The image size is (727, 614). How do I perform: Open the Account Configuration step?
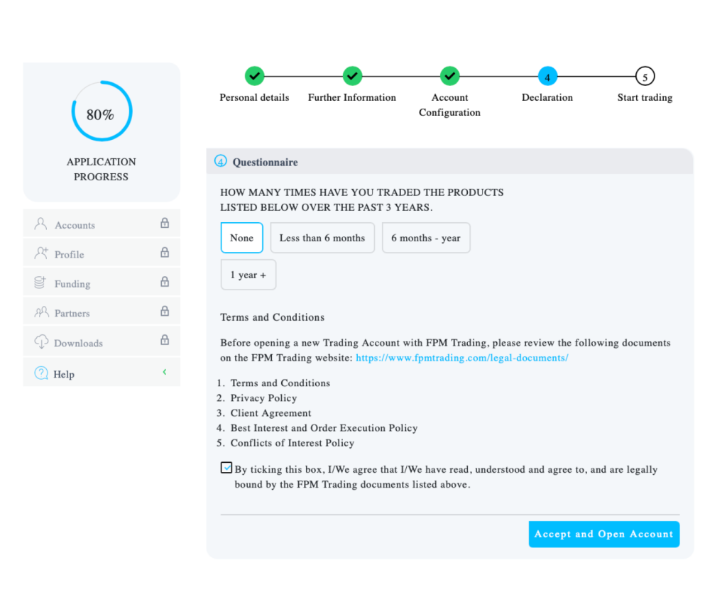(449, 76)
